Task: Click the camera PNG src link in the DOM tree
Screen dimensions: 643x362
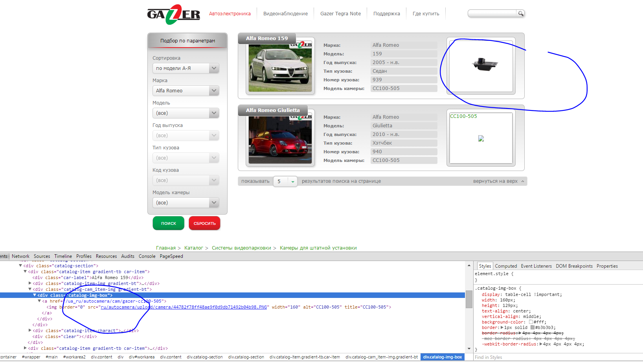Action: (x=184, y=307)
